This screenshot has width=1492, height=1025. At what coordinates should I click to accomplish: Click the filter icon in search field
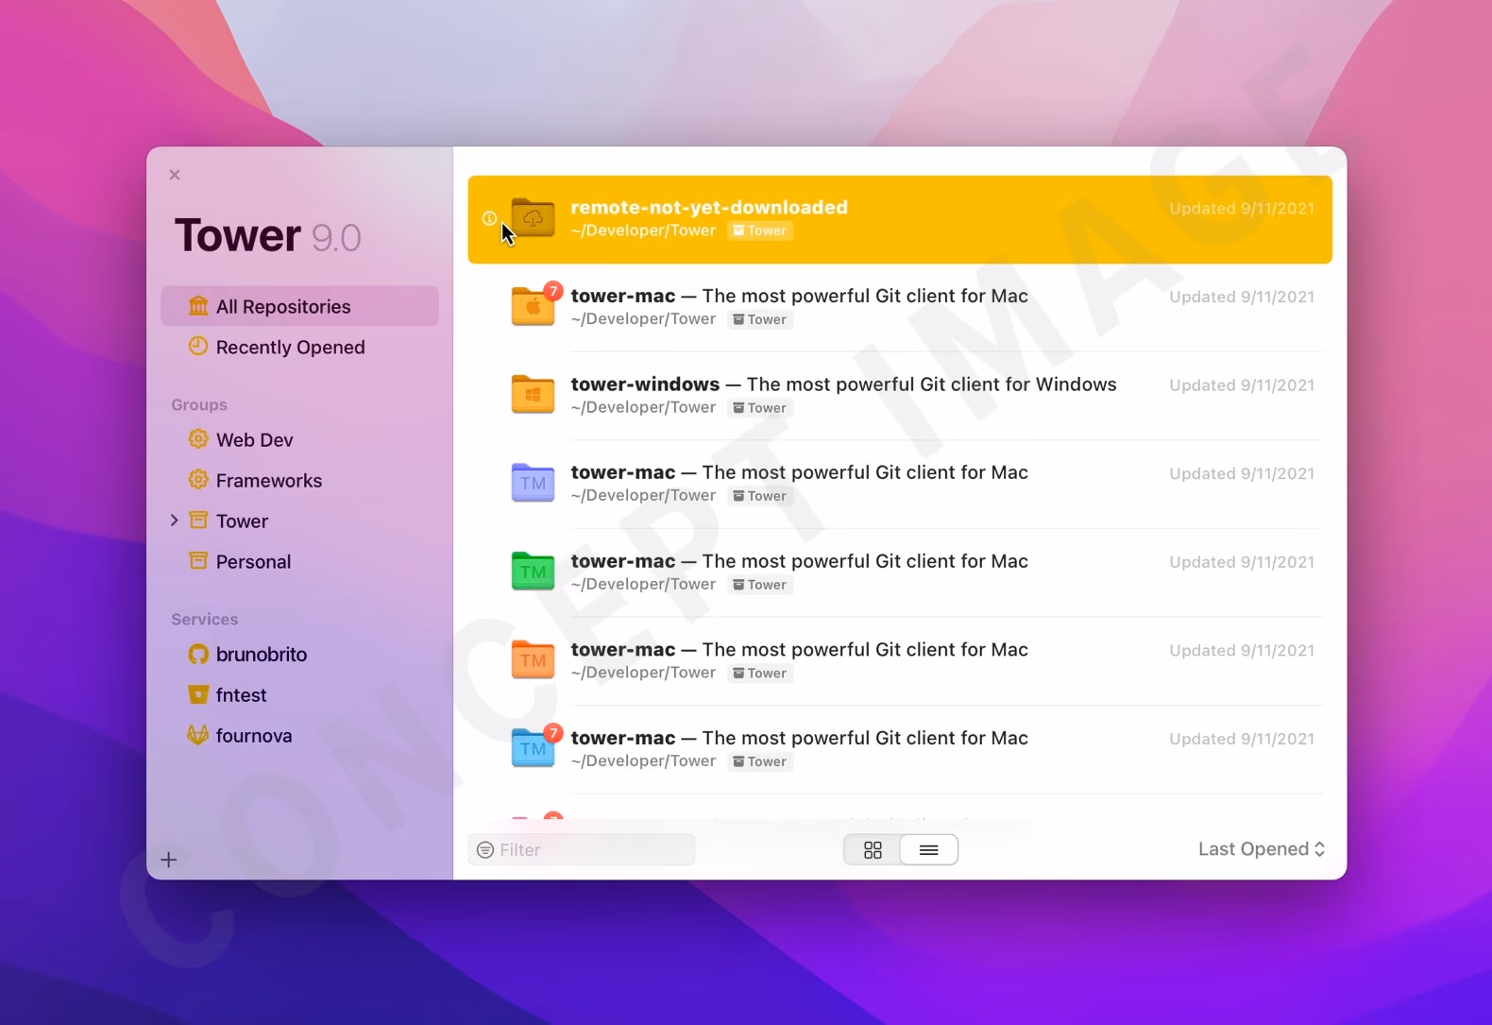click(x=485, y=850)
